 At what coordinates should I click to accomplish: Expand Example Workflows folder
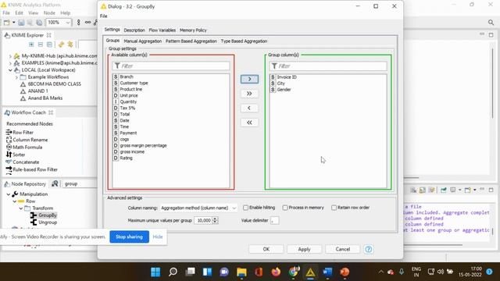pyautogui.click(x=16, y=77)
